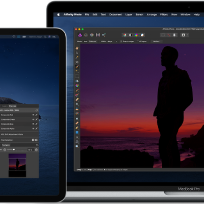Click the Invert Selection toolbar icon
This screenshot has height=204, width=204.
(x=174, y=35)
